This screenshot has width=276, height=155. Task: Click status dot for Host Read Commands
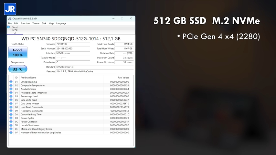point(11,107)
